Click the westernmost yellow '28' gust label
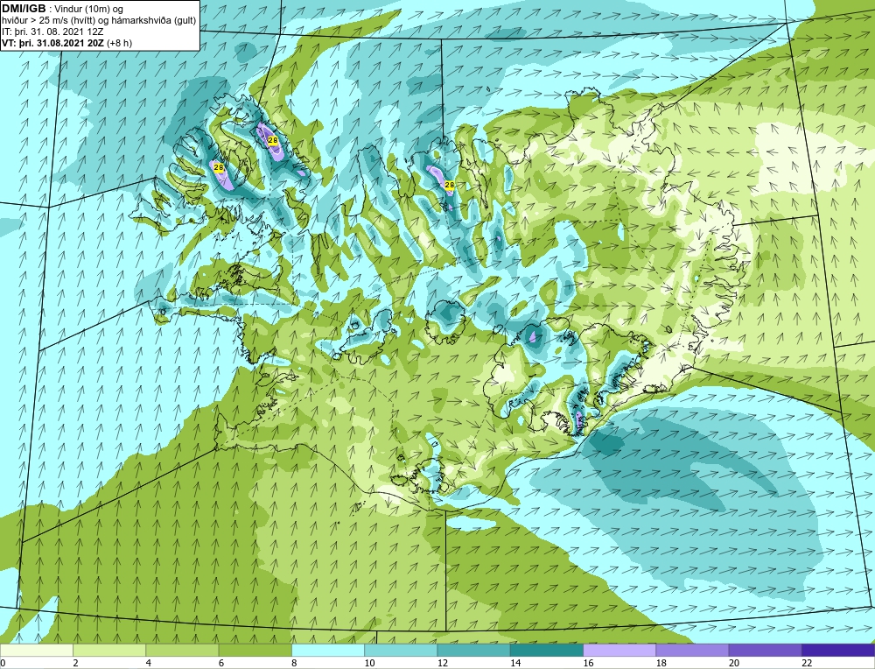875x669 pixels. [218, 167]
